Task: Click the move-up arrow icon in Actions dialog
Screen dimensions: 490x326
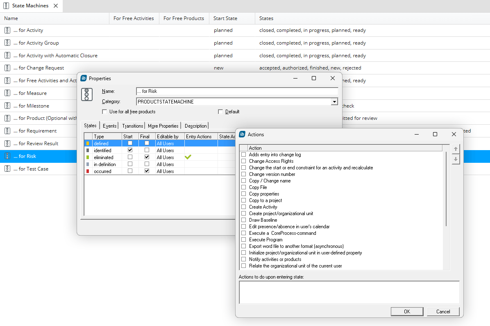Action: [x=456, y=149]
